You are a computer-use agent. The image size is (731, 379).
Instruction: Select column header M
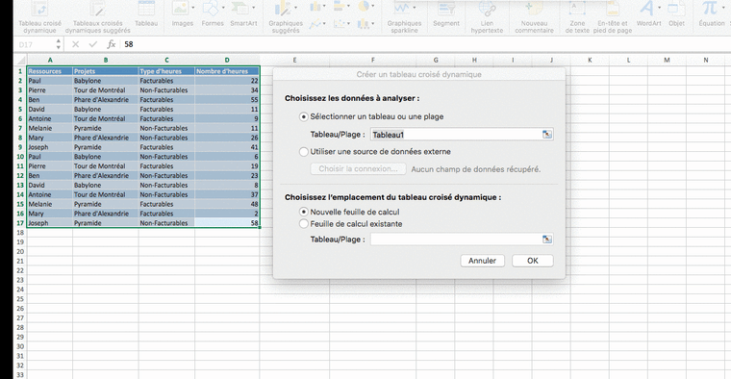(x=667, y=60)
